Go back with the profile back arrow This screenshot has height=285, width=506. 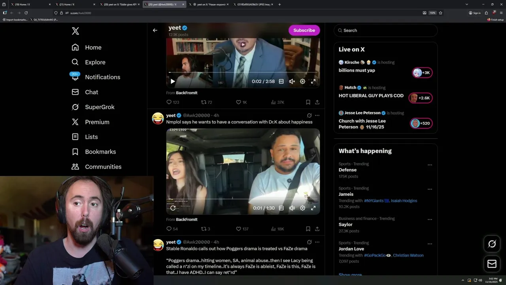point(155,30)
